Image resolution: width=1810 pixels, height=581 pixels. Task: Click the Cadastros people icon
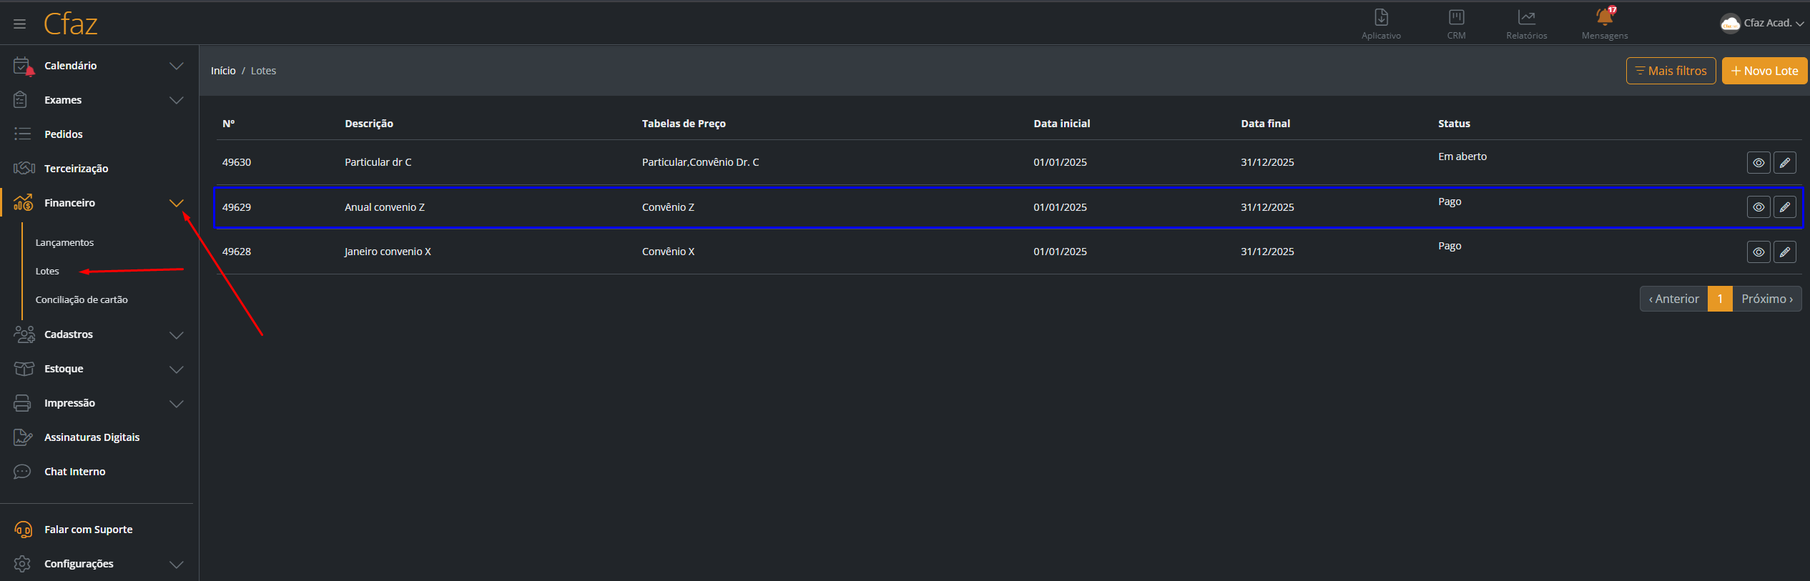[24, 334]
